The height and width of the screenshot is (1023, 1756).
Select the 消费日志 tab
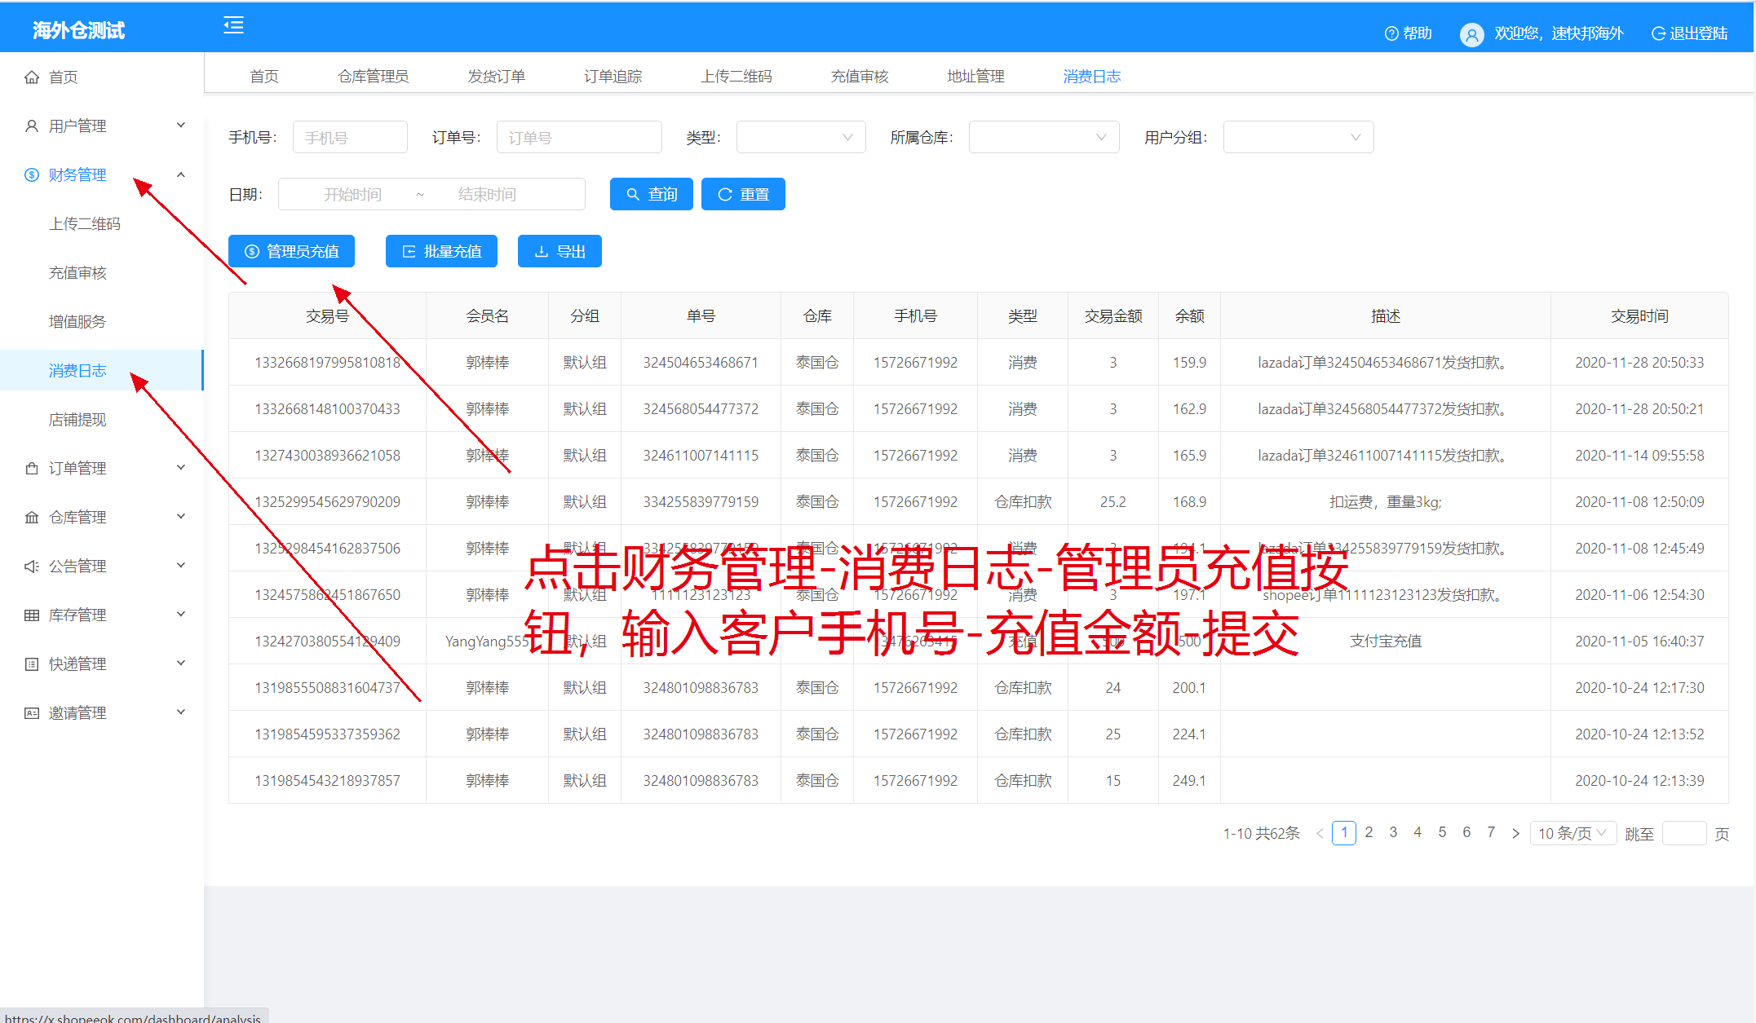pyautogui.click(x=1092, y=76)
